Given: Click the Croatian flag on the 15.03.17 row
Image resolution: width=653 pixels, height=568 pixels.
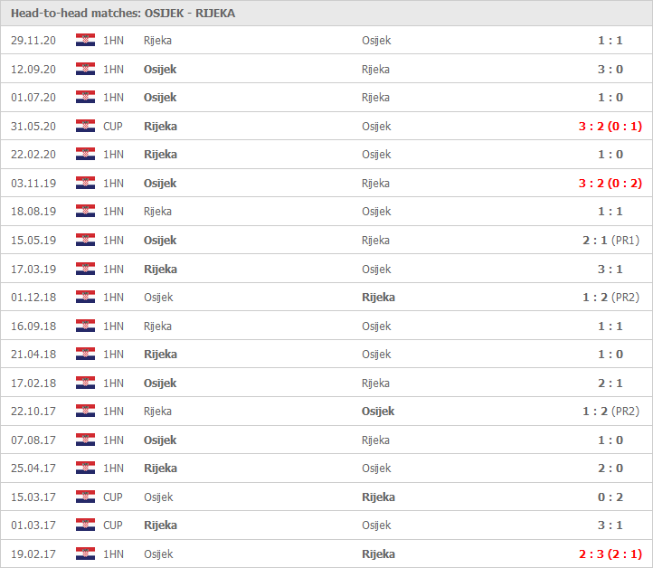Looking at the screenshot, I should click(x=85, y=497).
